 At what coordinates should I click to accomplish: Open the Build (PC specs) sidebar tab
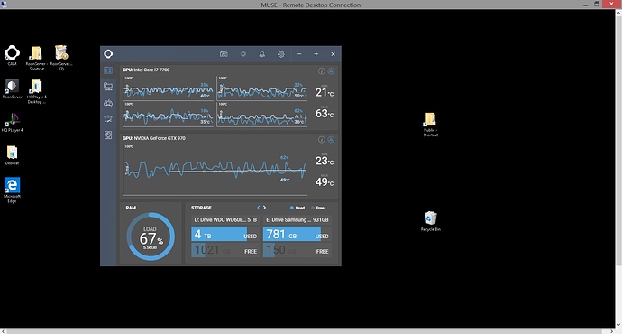click(x=108, y=86)
